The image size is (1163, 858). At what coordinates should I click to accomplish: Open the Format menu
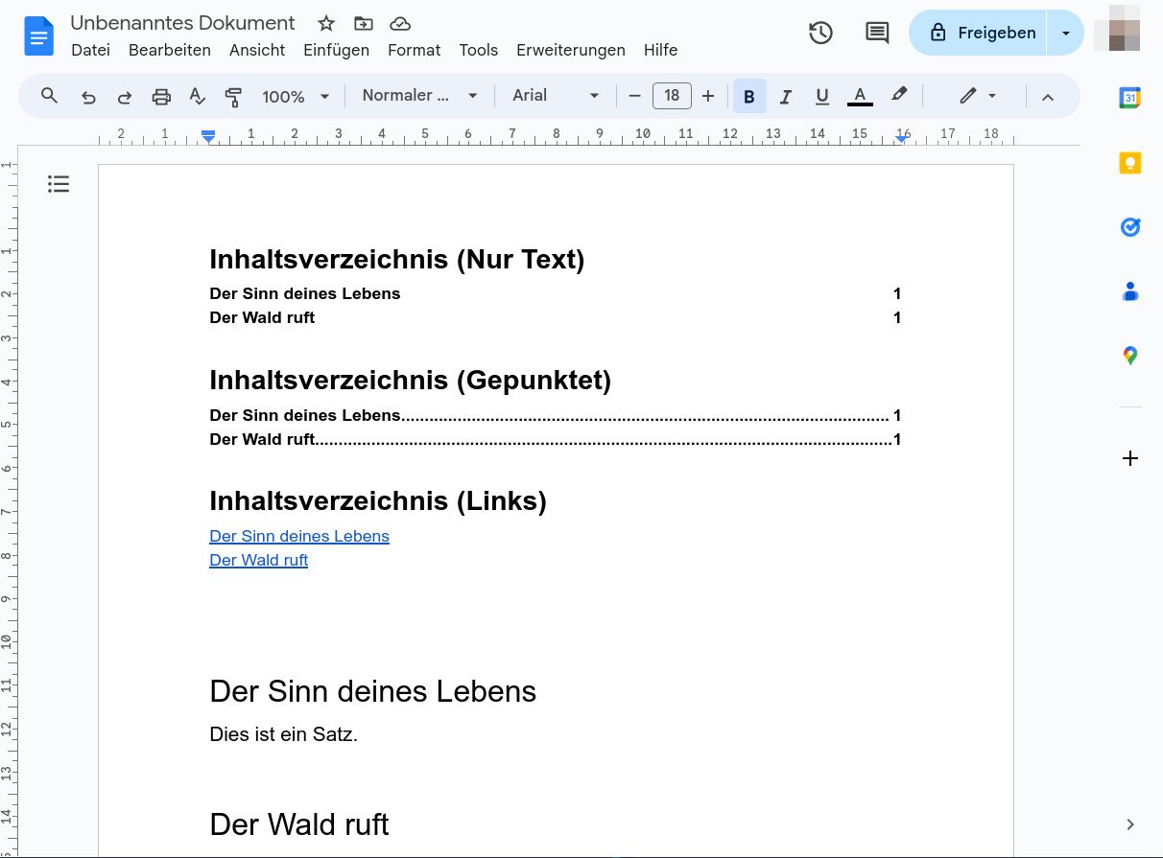(x=414, y=50)
